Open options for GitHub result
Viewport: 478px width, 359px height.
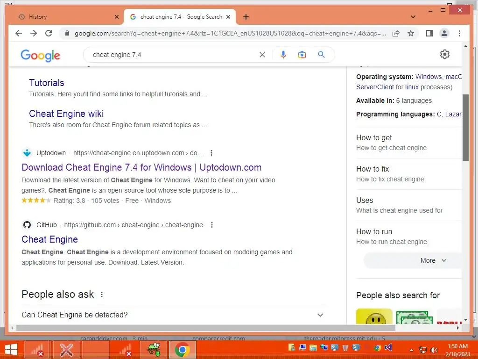click(x=212, y=225)
